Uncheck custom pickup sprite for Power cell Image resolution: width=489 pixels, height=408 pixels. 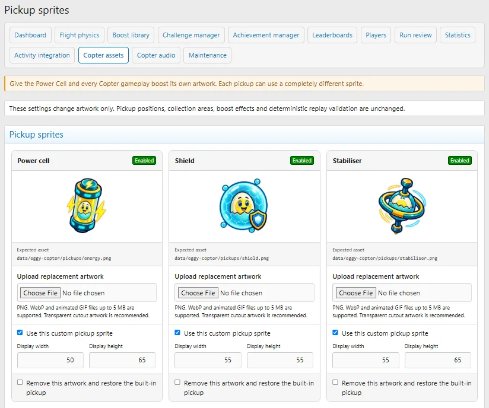(20, 333)
